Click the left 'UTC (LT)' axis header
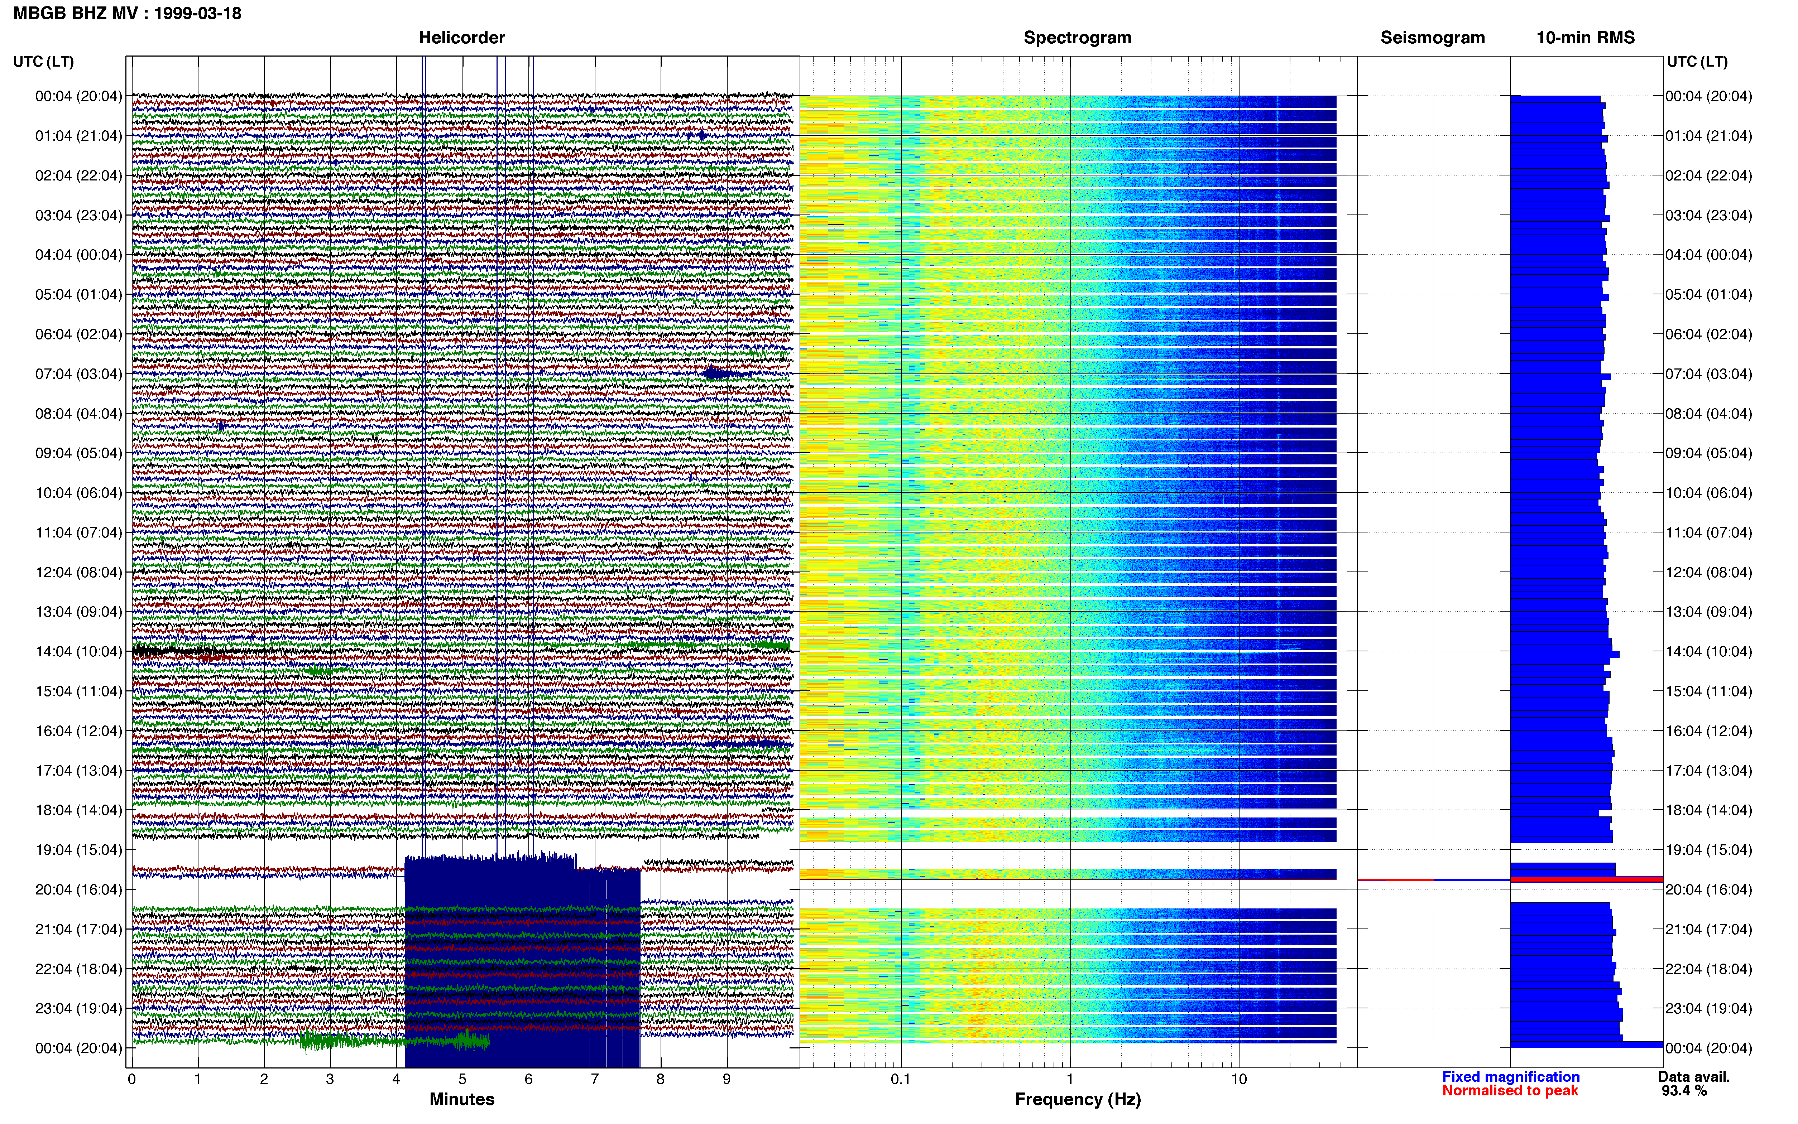Screen dimensions: 1798x1124 44,62
